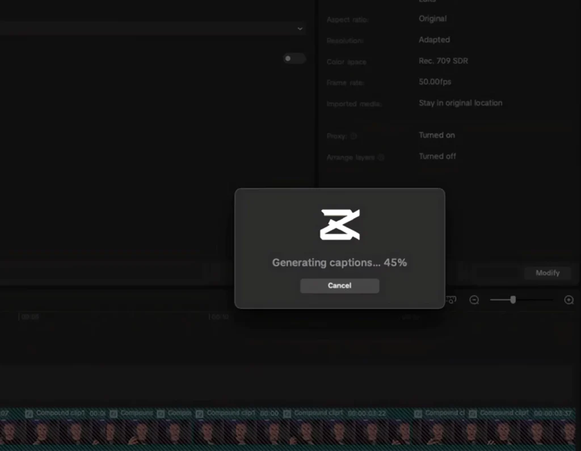This screenshot has width=581, height=451.
Task: Zoom in the timeline with the plus magnifier
Action: [569, 300]
